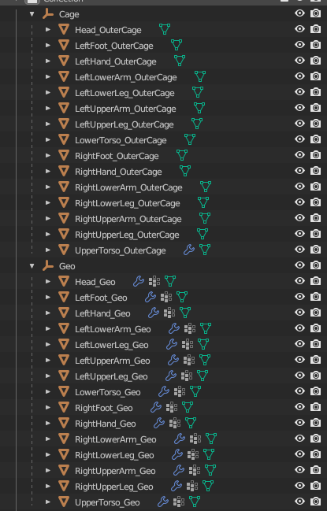Click the green mesh icon of LeftLowerArm_OuterCage
The image size is (327, 511).
click(x=200, y=76)
